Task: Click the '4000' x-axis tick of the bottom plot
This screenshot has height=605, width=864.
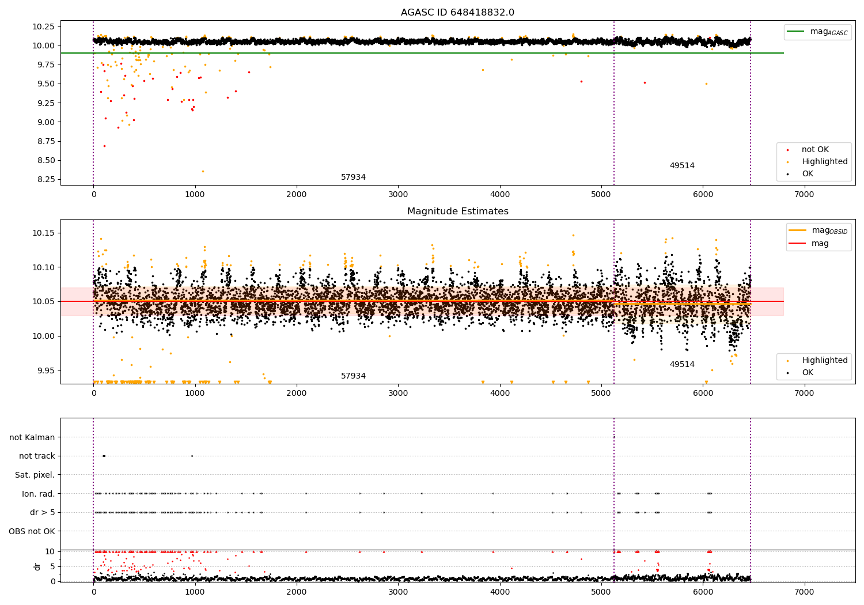Action: [499, 592]
